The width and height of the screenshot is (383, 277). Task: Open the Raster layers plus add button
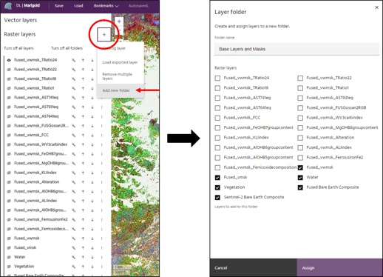pos(104,35)
